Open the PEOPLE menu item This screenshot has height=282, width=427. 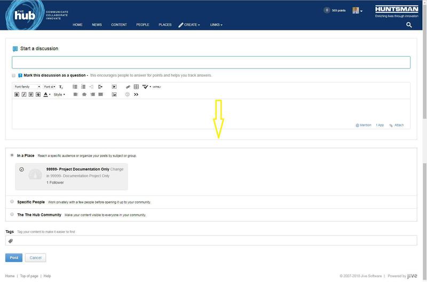143,25
